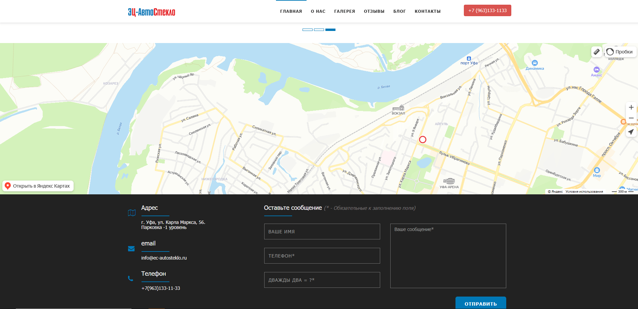Image resolution: width=638 pixels, height=309 pixels.
Task: Click the Адрес heading
Action: (x=150, y=208)
